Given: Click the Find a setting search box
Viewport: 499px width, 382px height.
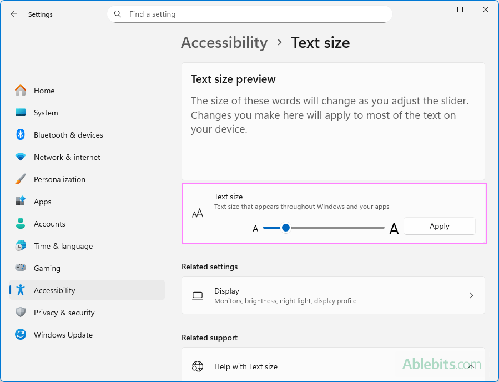Looking at the screenshot, I should tap(250, 14).
